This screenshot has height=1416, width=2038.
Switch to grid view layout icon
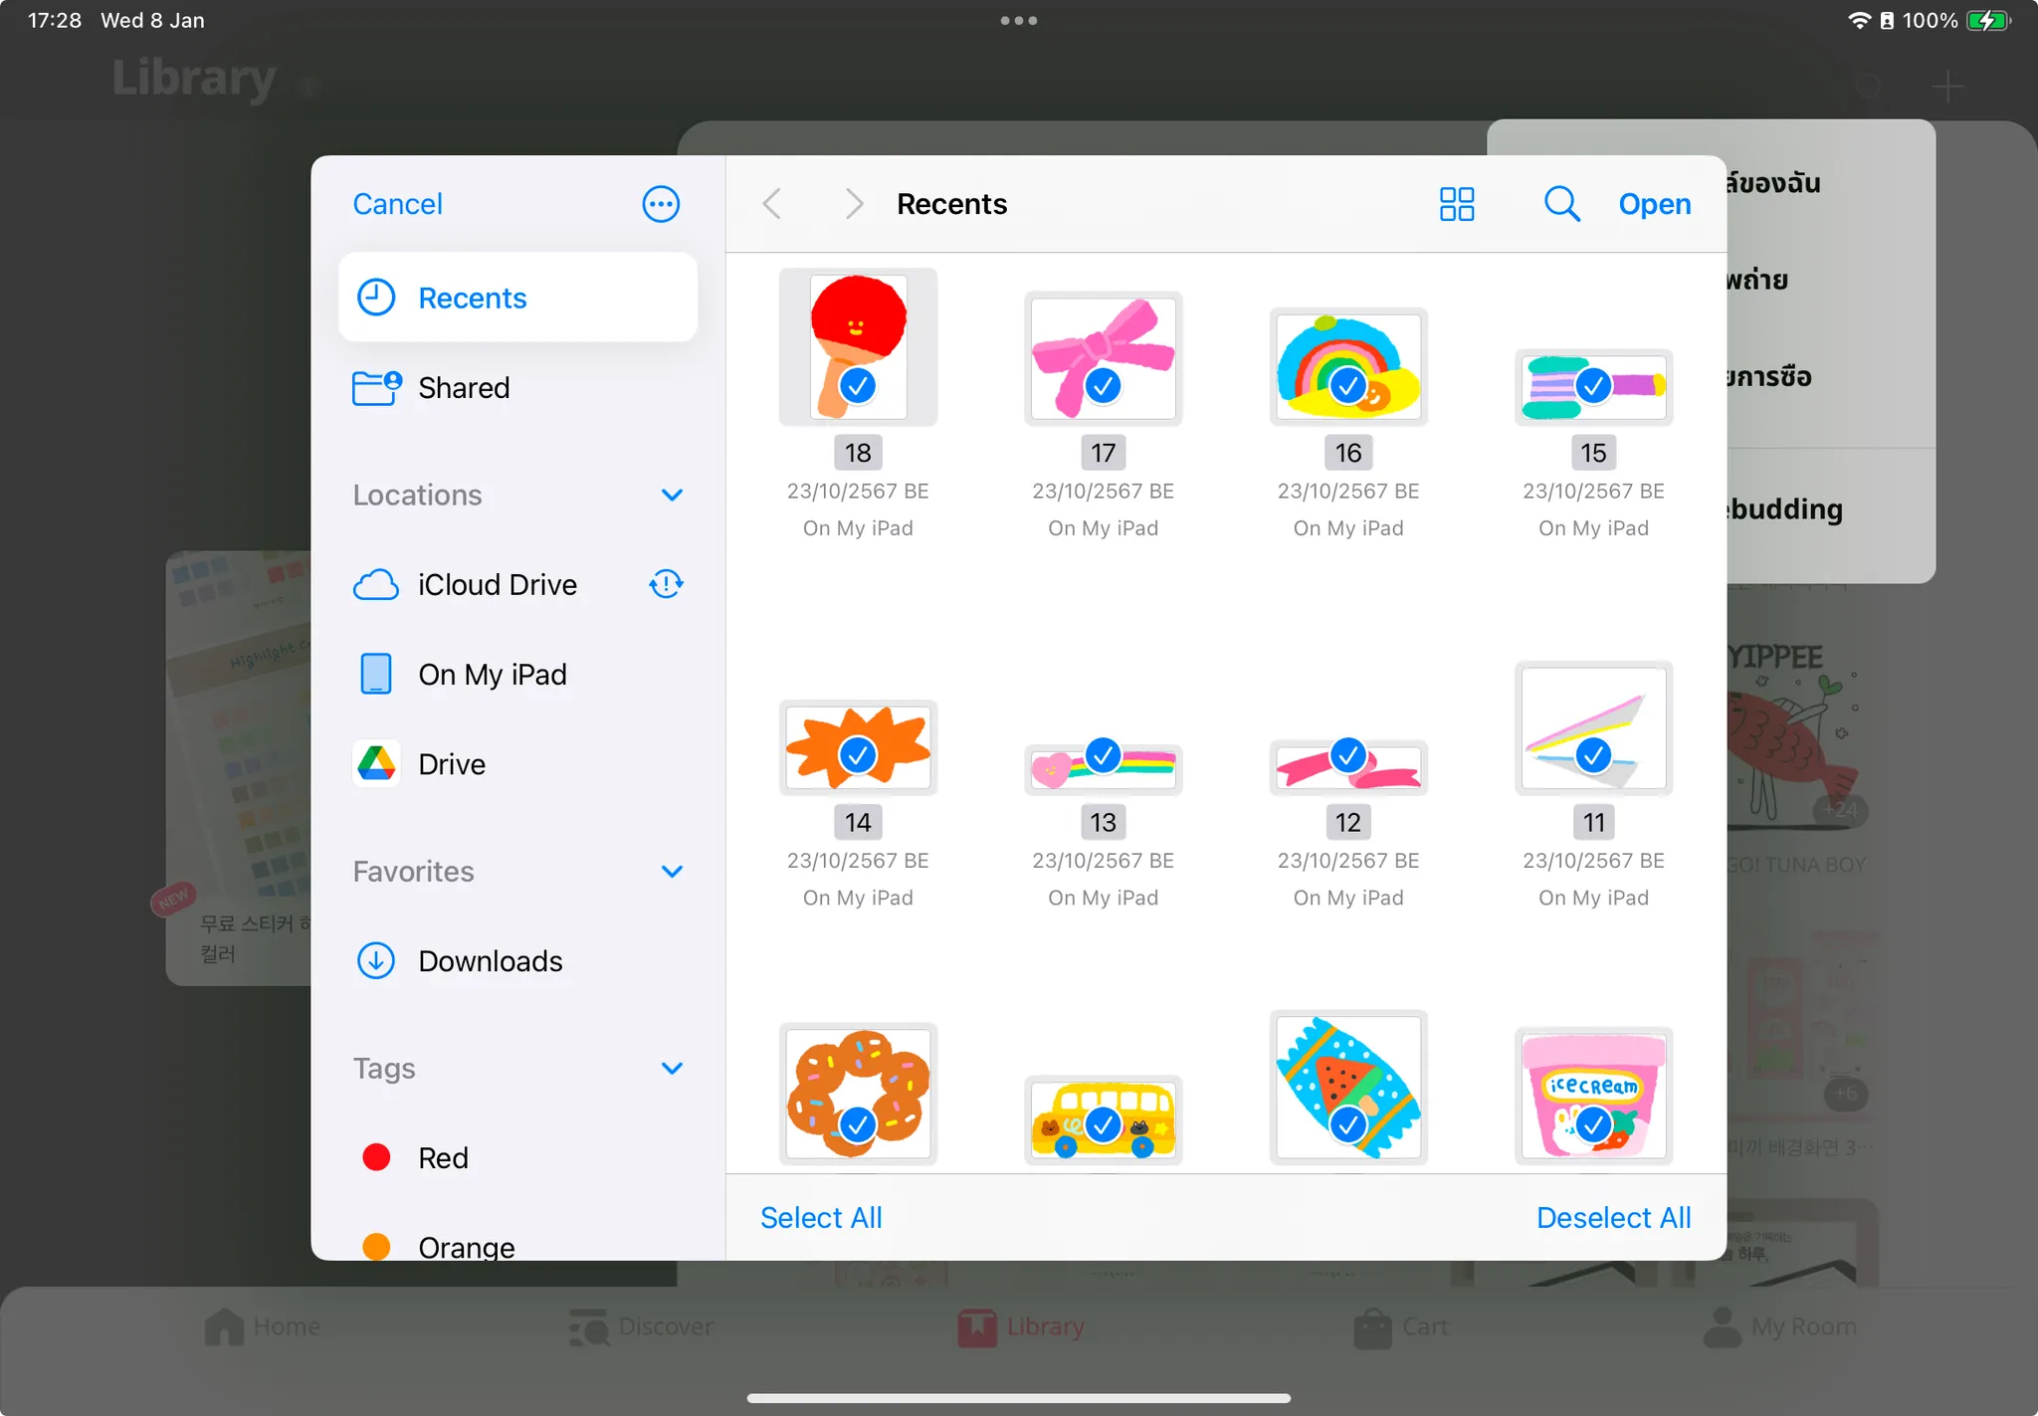click(1457, 204)
